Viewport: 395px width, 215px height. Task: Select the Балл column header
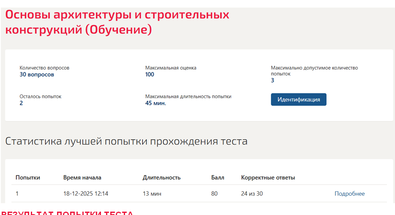pyautogui.click(x=218, y=177)
